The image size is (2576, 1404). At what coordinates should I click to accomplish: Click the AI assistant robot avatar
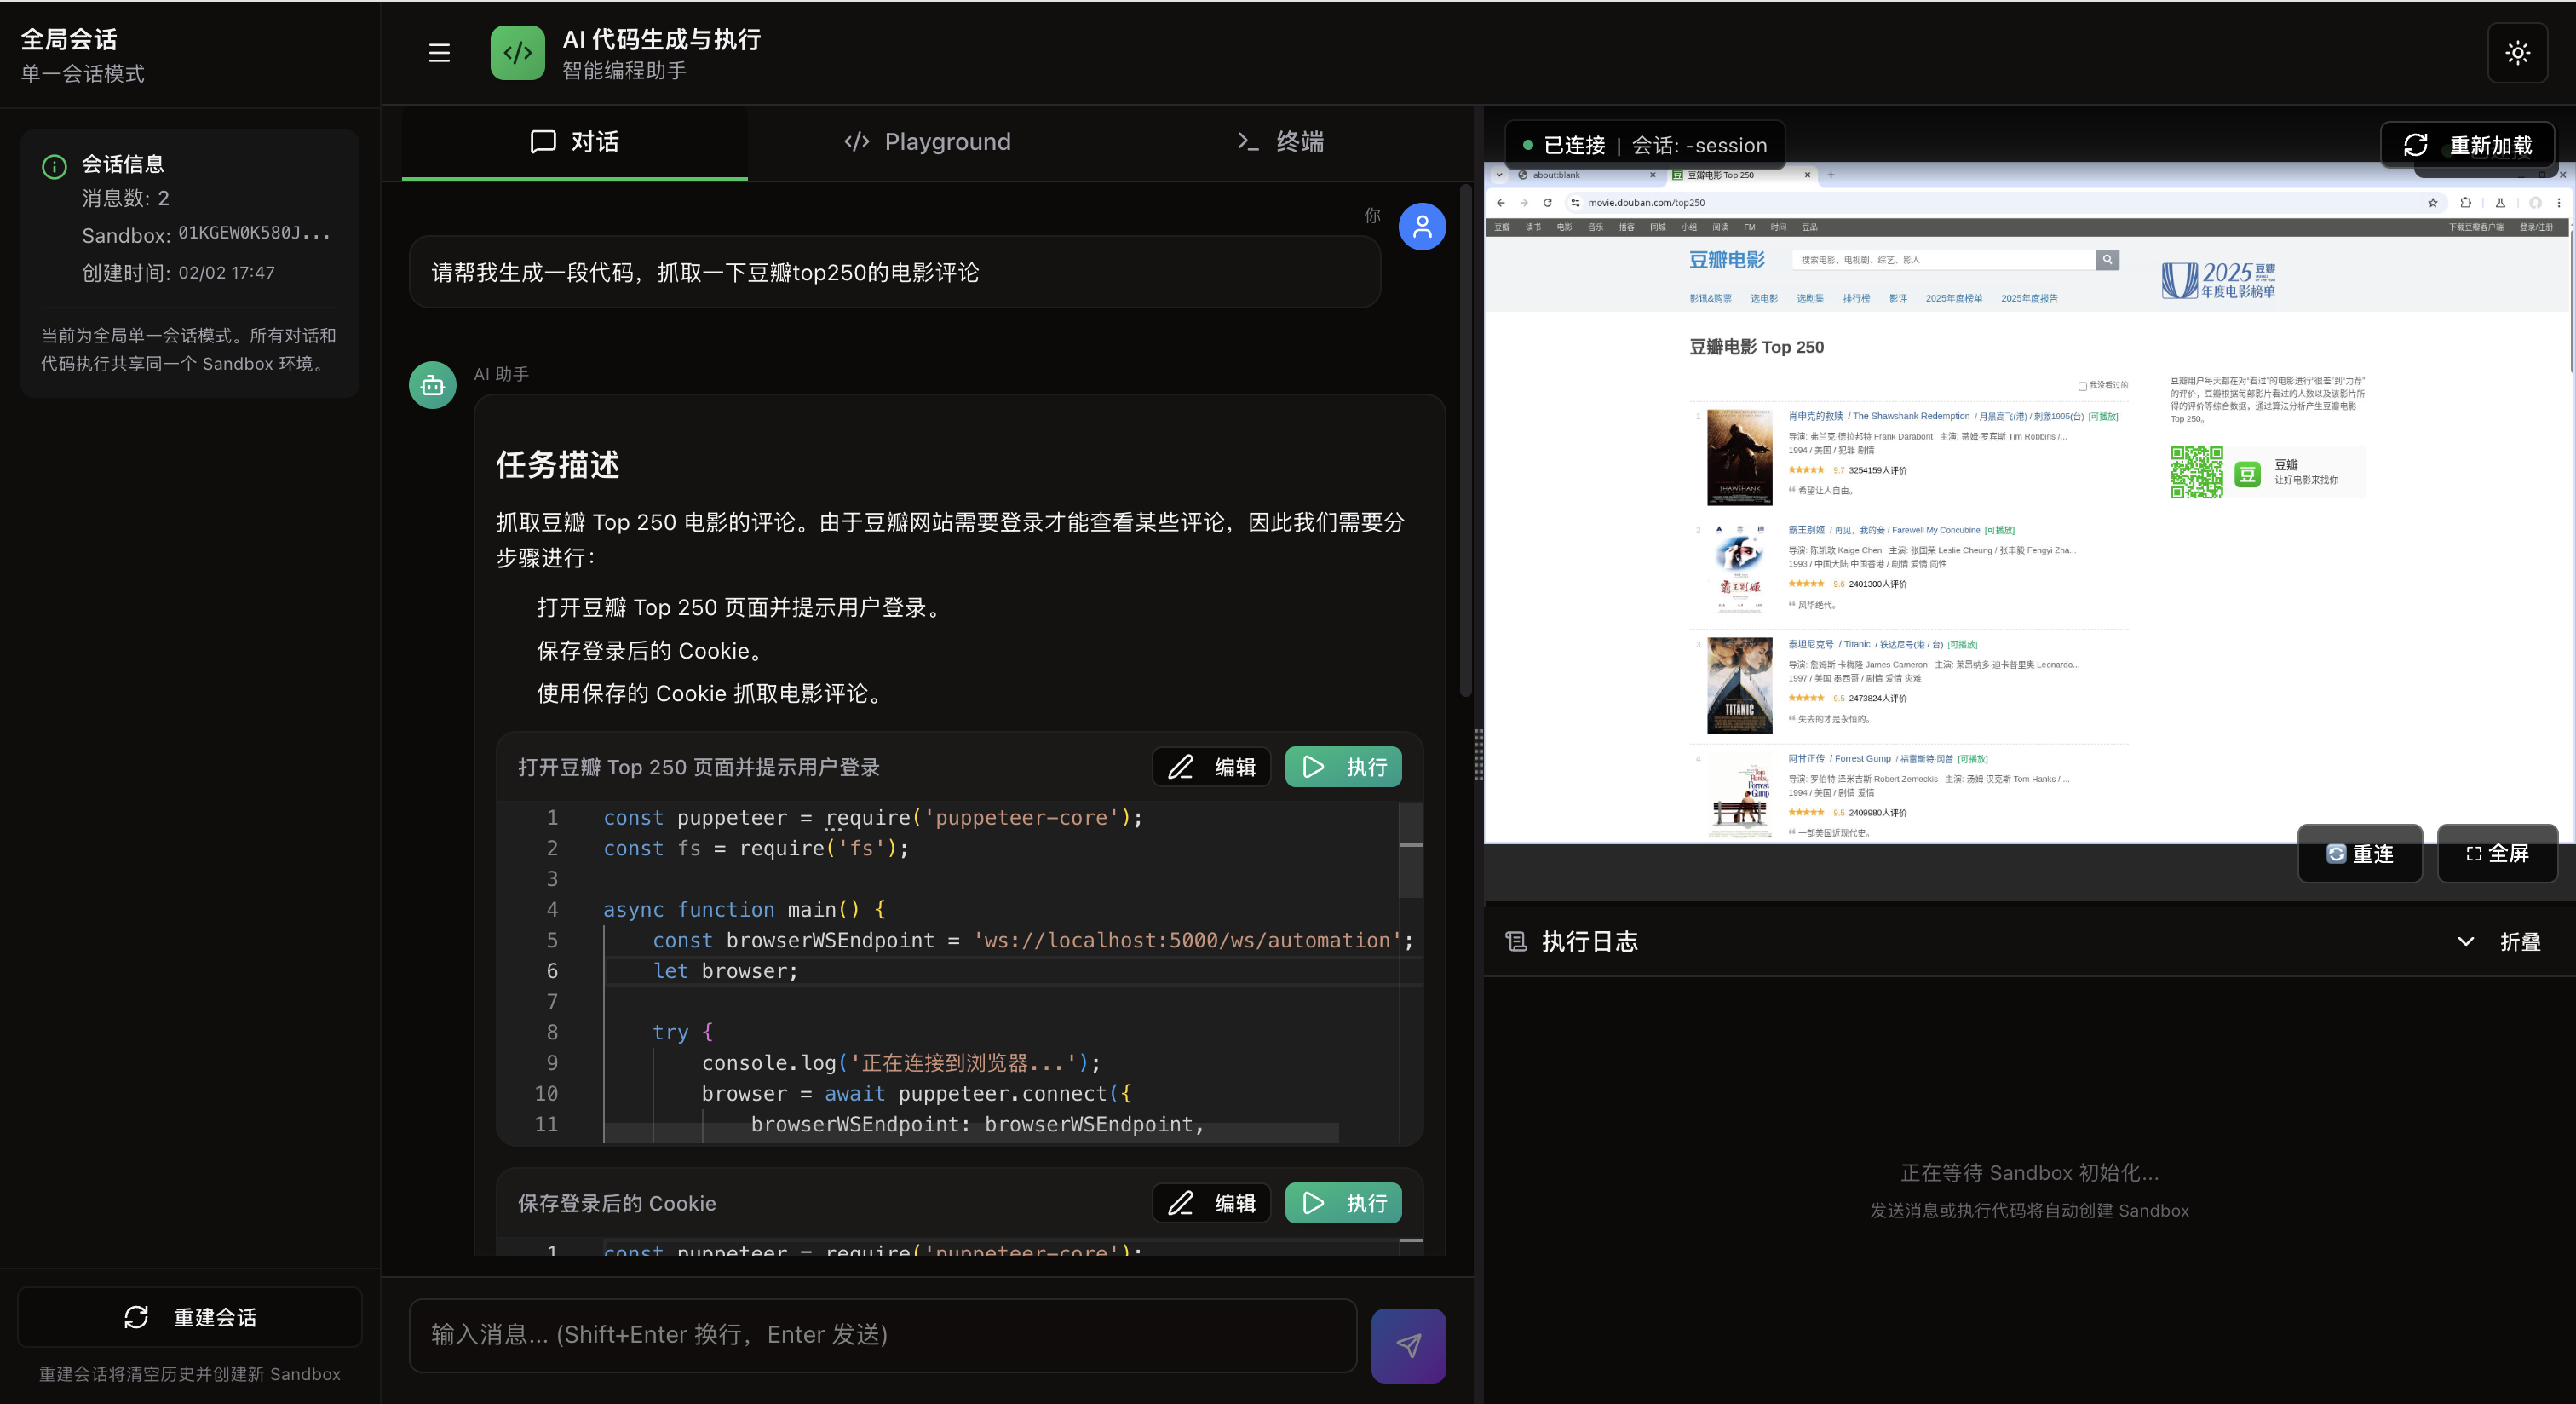(432, 385)
